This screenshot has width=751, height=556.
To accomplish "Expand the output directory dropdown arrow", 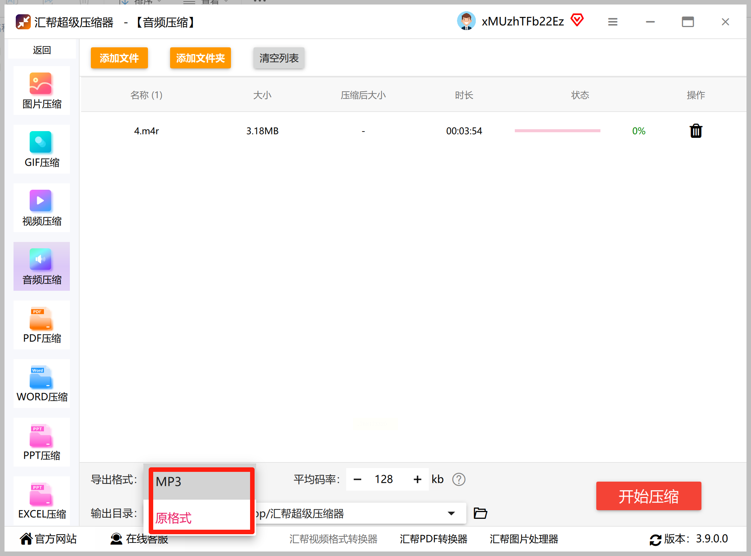I will click(451, 513).
